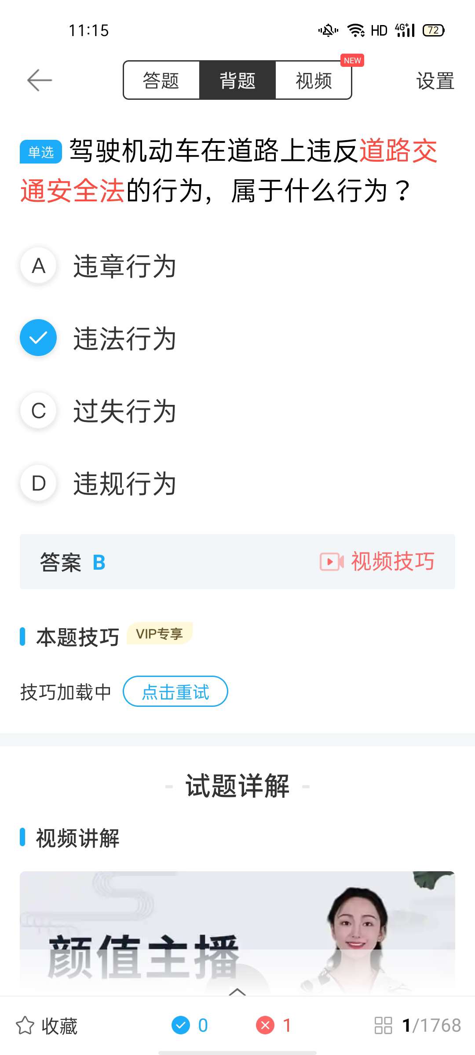475x1055 pixels.
Task: Tap the favorite star icon
Action: pyautogui.click(x=25, y=1026)
